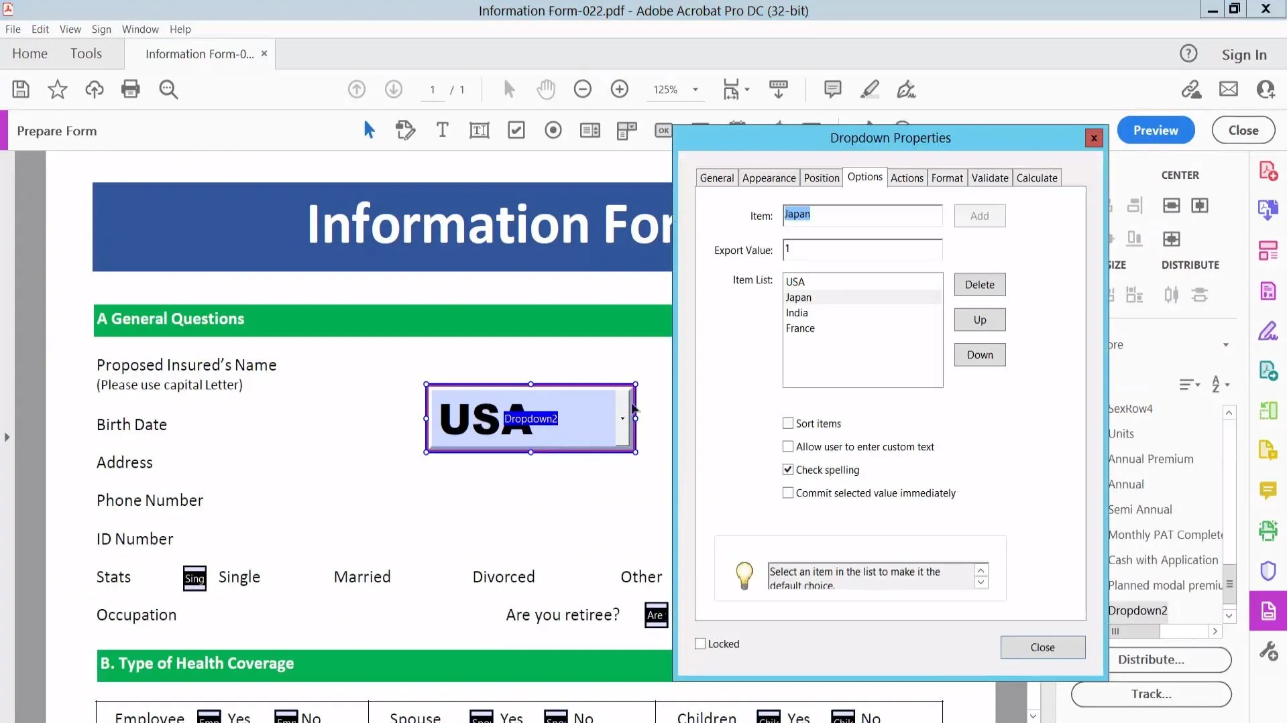Viewport: 1287px width, 723px height.
Task: Activate the hand pan tool
Action: (x=546, y=89)
